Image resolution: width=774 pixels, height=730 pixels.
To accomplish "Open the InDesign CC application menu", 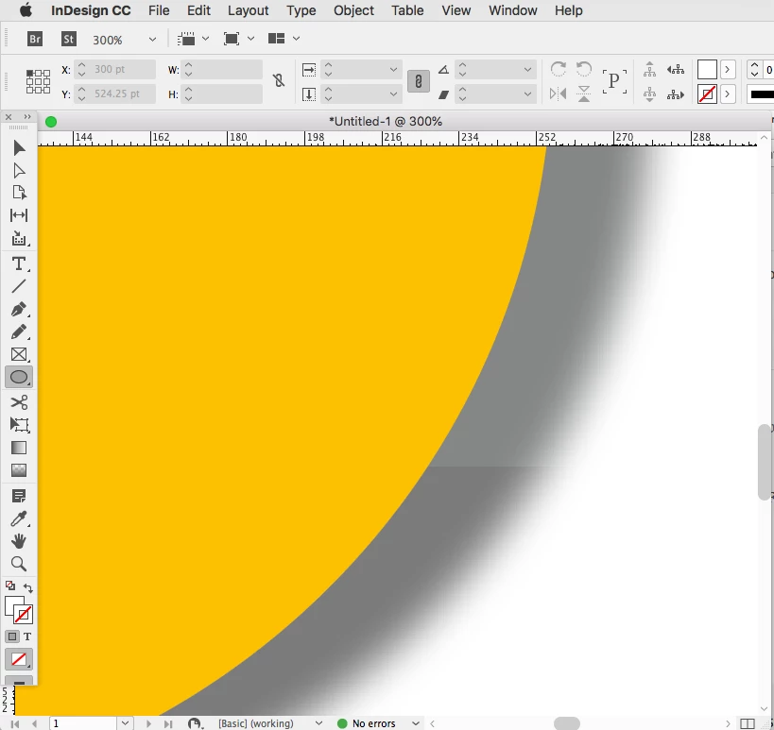I will (x=91, y=10).
